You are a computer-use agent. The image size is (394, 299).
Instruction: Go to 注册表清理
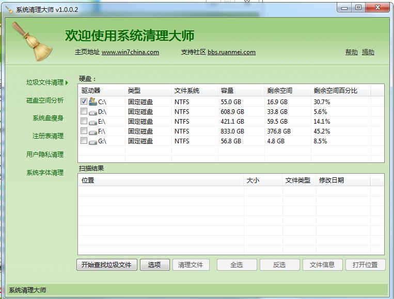pyautogui.click(x=48, y=136)
